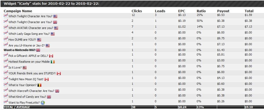Open Which Warcraft Character Are You campaign link
The height and width of the screenshot is (110, 264).
32,91
